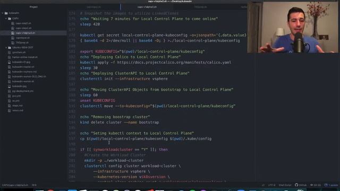Viewport: 340px width, 191px height.
Task: Click the 'kubectl apply -f' calico.yaml line
Action: [x=156, y=63]
